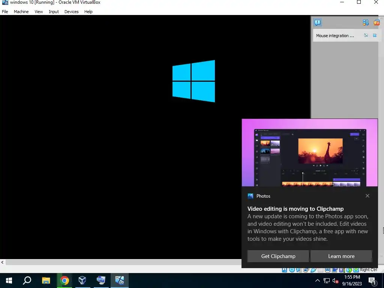Open taskbar Search

[27, 280]
